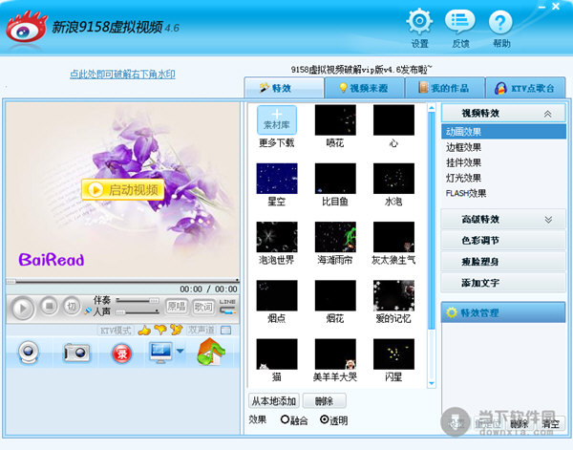Screen dimensions: 573x450
Task: Open the 瘦脸塑身 panel
Action: (503, 262)
